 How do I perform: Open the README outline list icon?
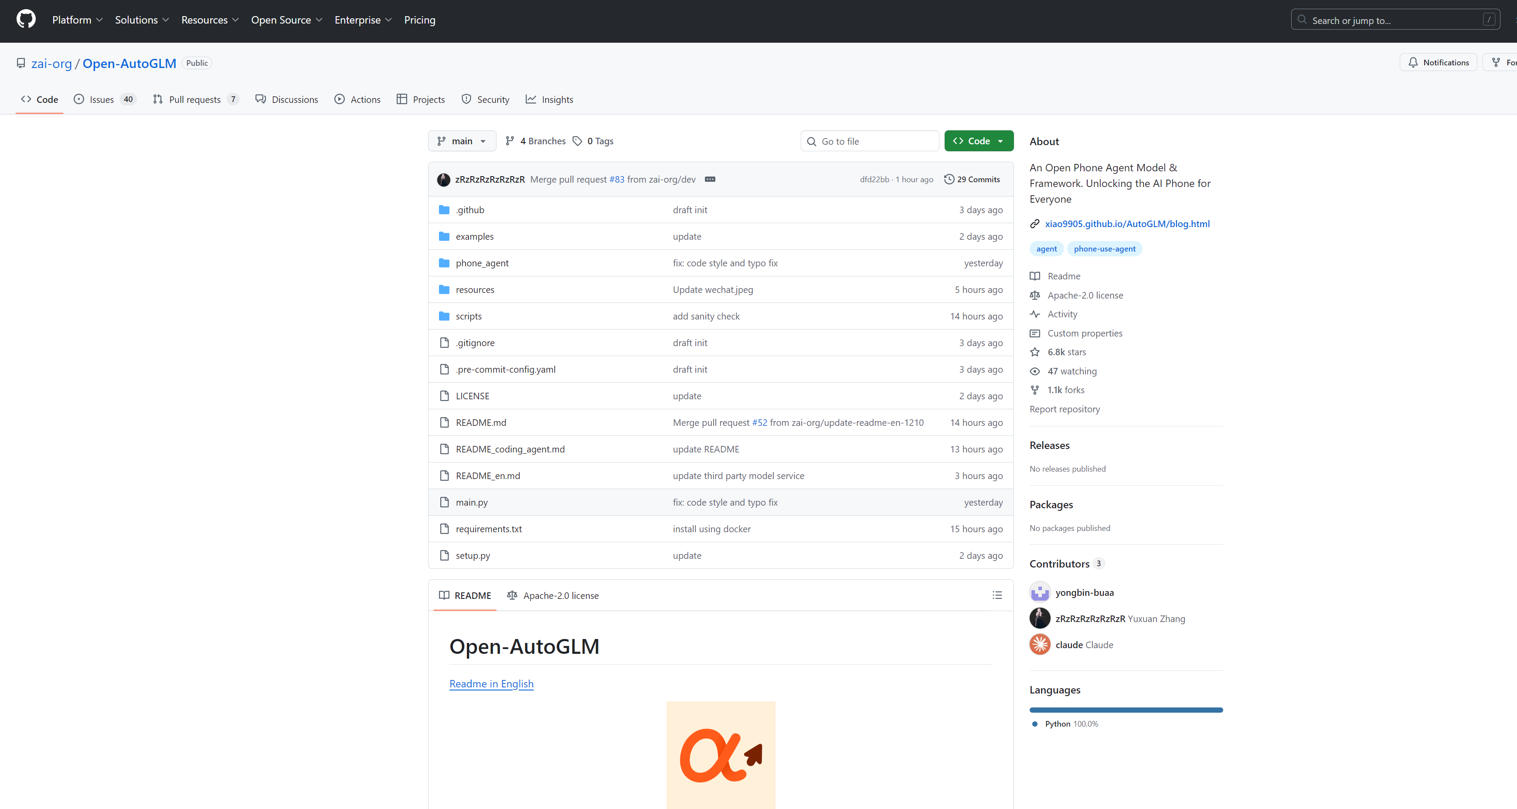(997, 595)
